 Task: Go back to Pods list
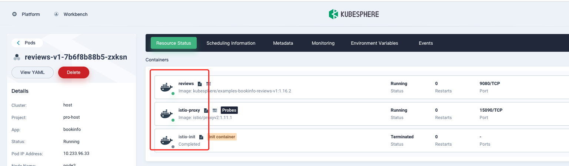27,43
